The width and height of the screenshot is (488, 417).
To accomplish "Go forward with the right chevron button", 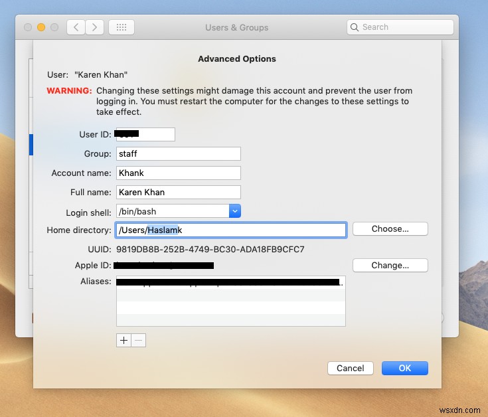I will click(x=94, y=27).
